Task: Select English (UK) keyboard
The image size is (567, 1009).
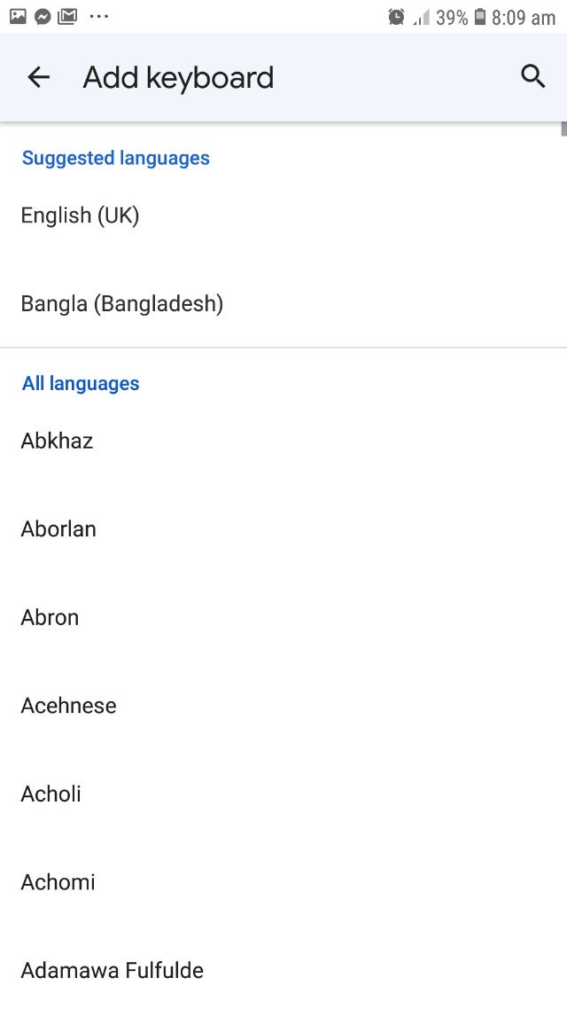Action: point(81,215)
